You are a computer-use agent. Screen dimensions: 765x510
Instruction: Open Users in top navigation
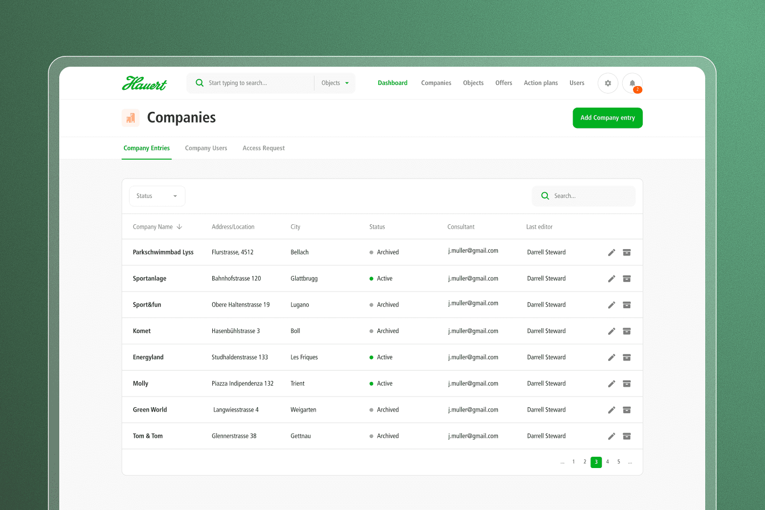[577, 83]
